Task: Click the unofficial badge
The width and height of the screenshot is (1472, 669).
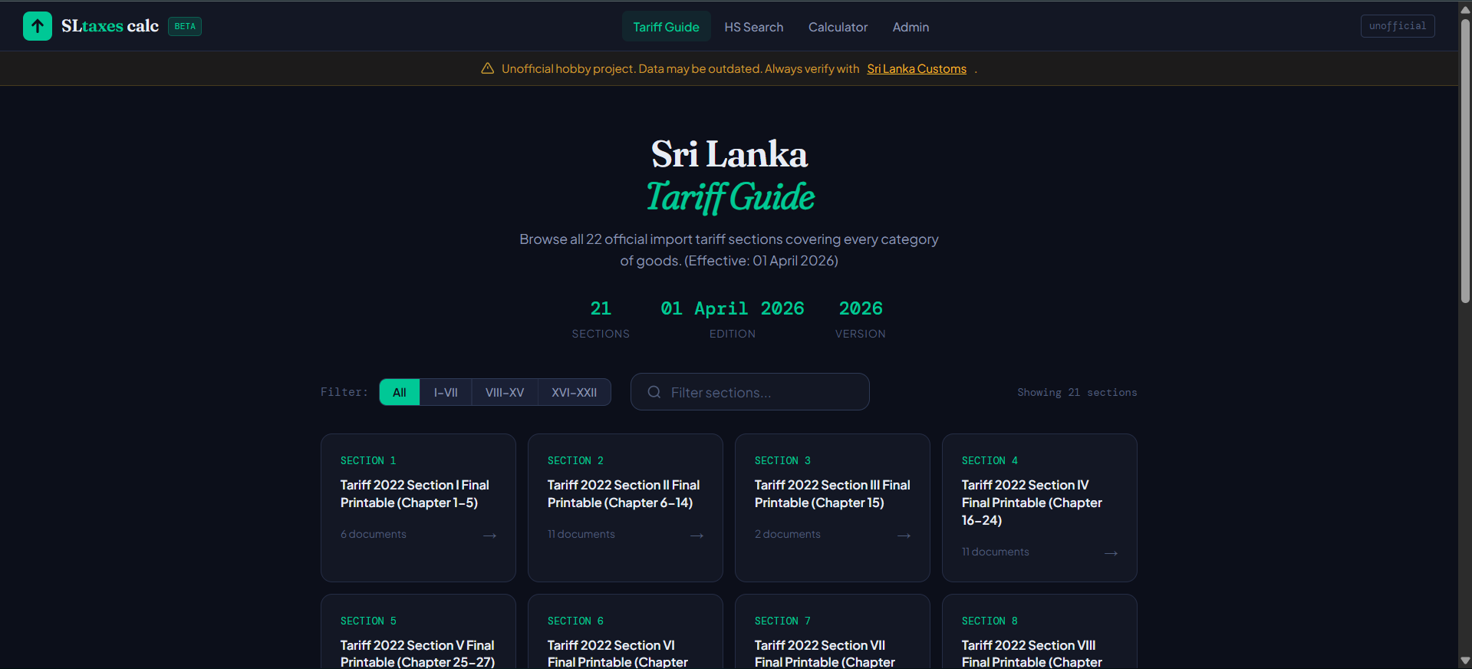Action: coord(1398,26)
